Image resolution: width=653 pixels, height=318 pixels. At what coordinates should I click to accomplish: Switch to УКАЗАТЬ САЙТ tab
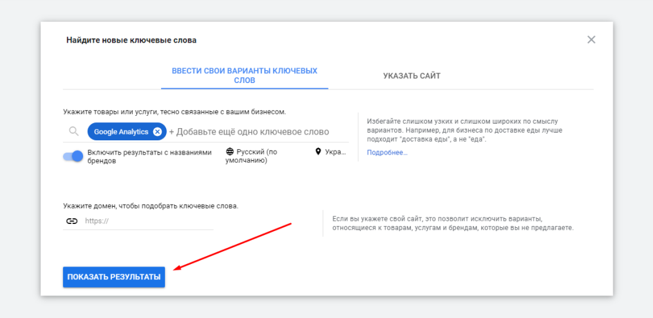click(x=412, y=76)
